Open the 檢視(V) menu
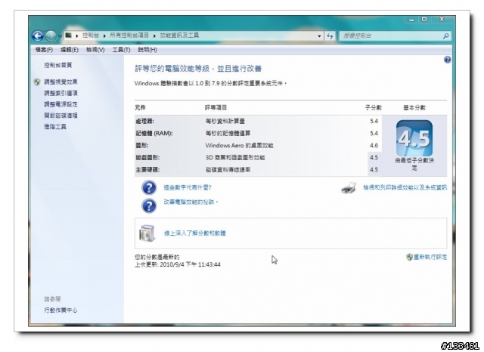This screenshot has height=352, width=484. (95, 50)
